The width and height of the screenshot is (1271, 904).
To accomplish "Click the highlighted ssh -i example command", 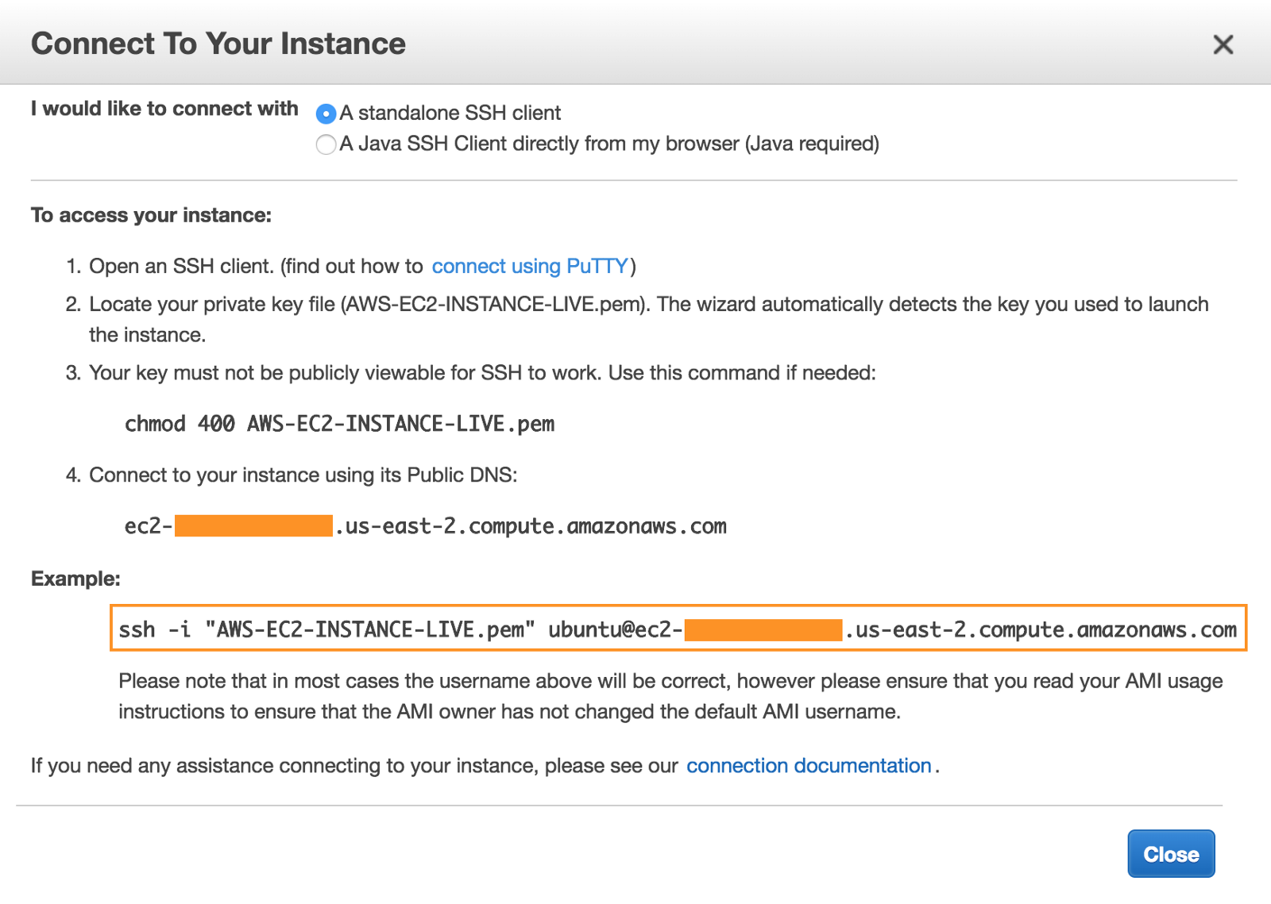I will point(397,629).
